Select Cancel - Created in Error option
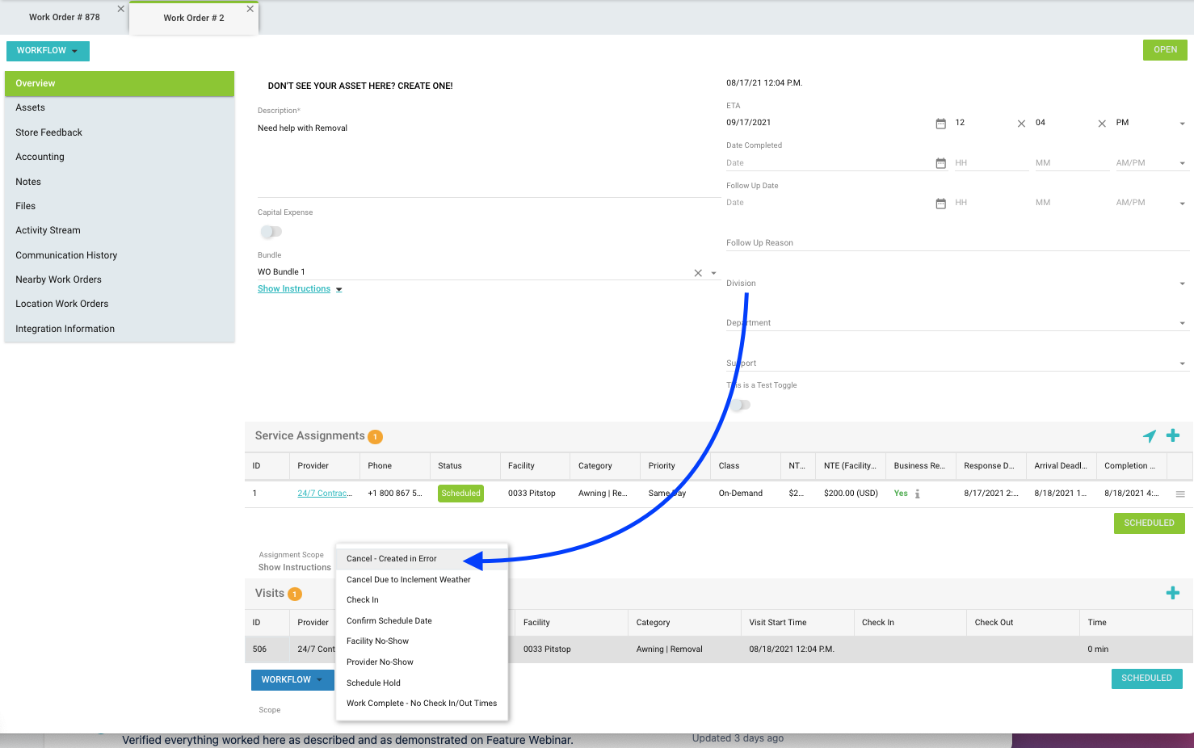1194x748 pixels. [x=392, y=559]
